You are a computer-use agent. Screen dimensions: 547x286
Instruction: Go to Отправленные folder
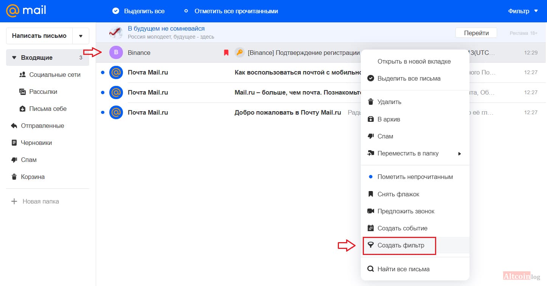tap(48, 126)
